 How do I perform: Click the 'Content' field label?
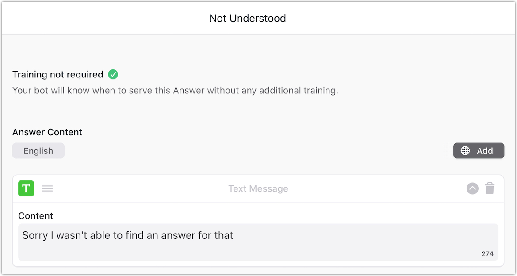tap(36, 216)
